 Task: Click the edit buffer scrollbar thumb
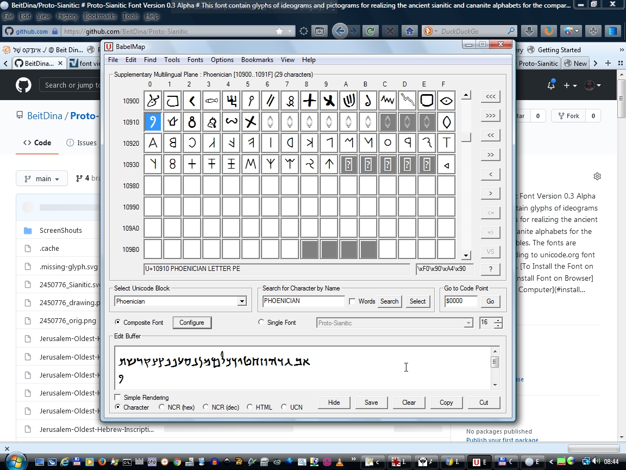tap(495, 362)
